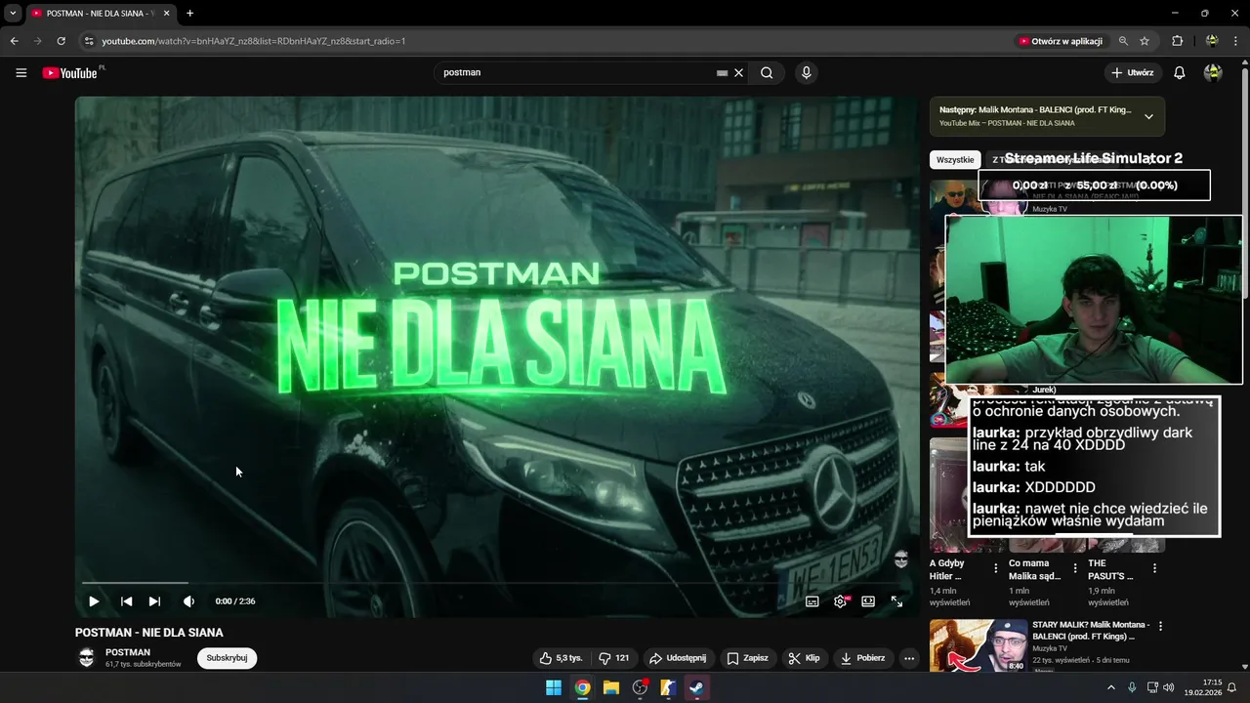Screen dimensions: 1250x703
Task: Click the Udostępnij share button
Action: point(678,658)
